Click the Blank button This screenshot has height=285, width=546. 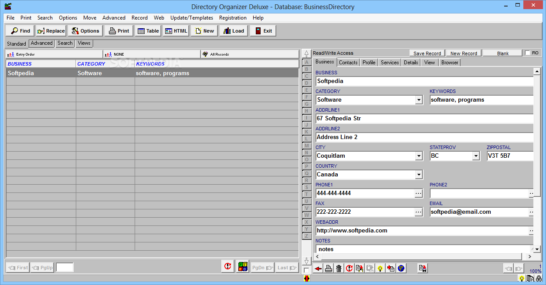coord(503,53)
